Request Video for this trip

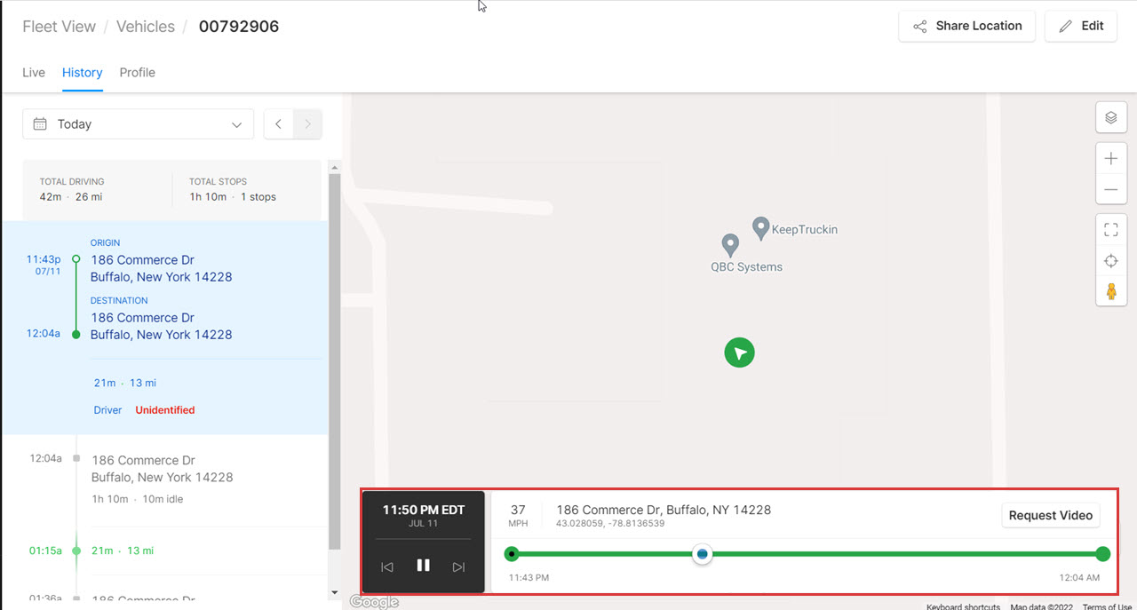click(x=1051, y=515)
